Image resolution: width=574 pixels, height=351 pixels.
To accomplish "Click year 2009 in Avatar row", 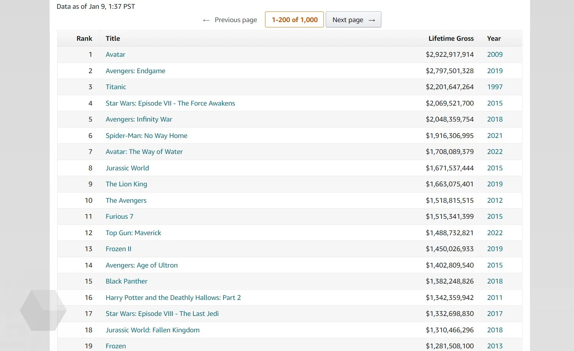I will (x=495, y=54).
